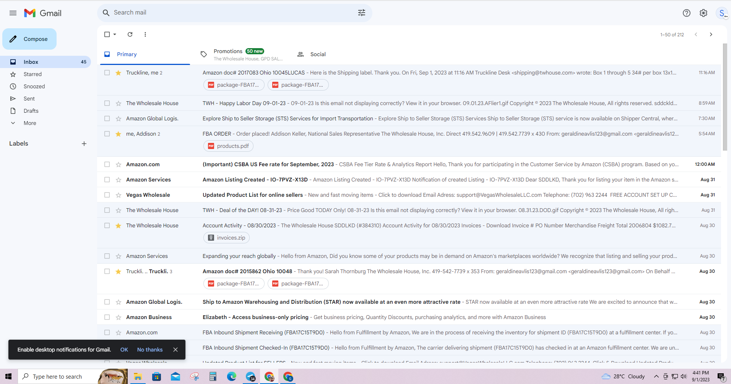
Task: Select The Wholesale House Labor Day email checkbox
Action: [x=107, y=103]
